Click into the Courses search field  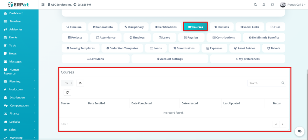click(264, 83)
